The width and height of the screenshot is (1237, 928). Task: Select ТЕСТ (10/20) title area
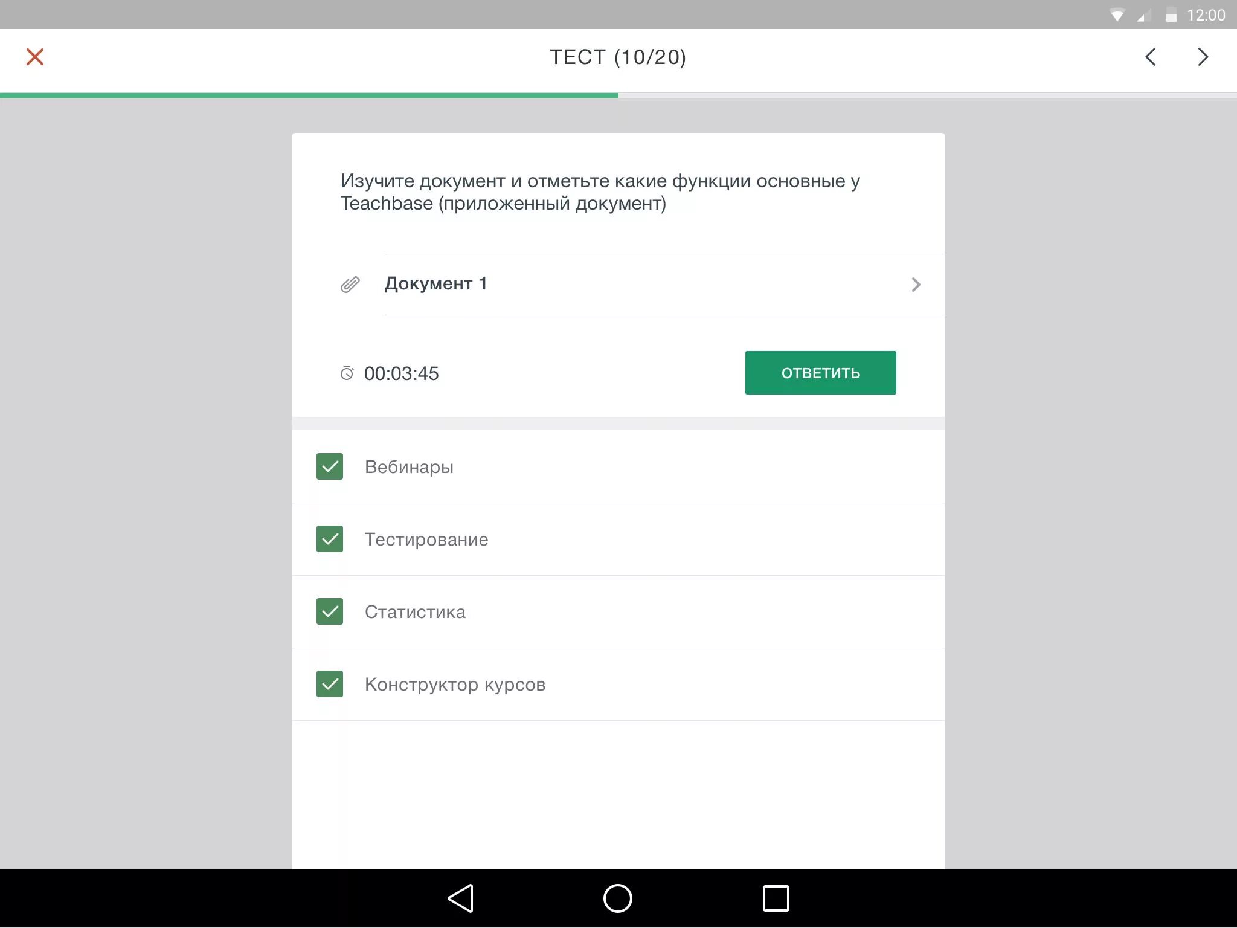pos(618,57)
